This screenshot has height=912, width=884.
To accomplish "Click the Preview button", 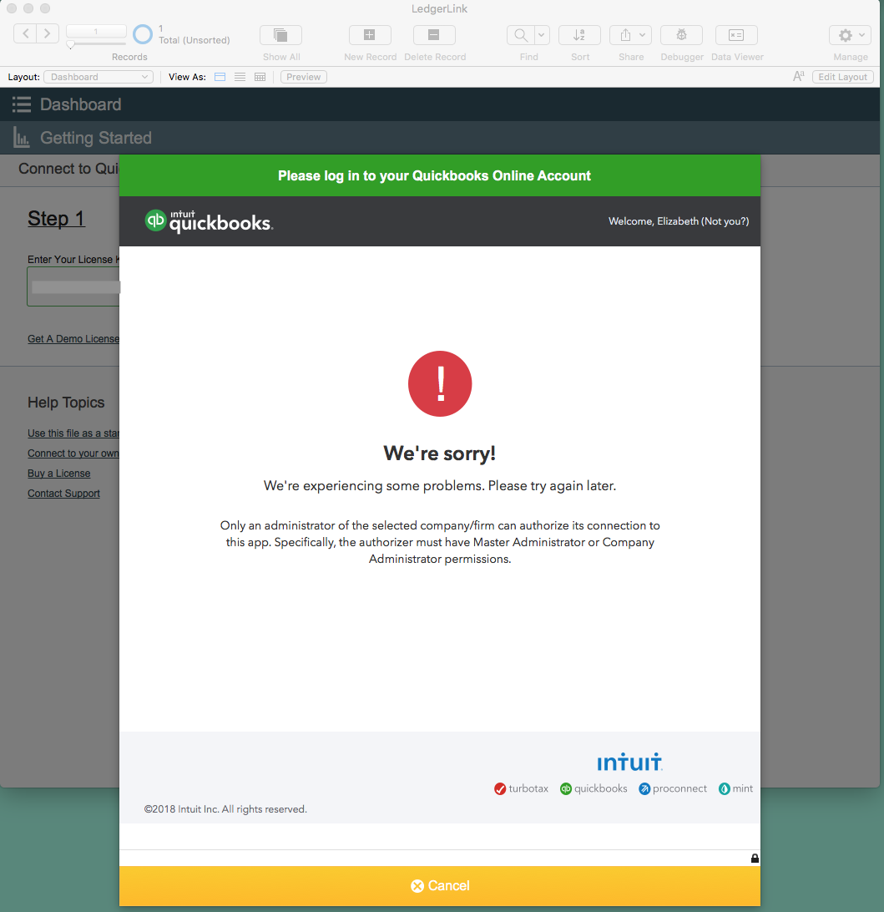I will tap(303, 77).
